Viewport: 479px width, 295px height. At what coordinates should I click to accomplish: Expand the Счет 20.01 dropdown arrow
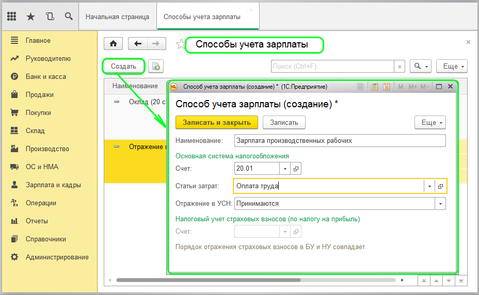coord(285,169)
